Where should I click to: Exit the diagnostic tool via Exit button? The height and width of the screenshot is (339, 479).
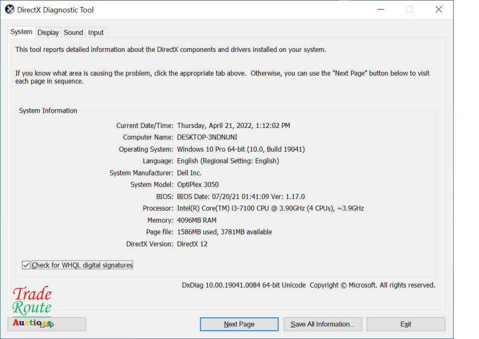[x=405, y=324]
